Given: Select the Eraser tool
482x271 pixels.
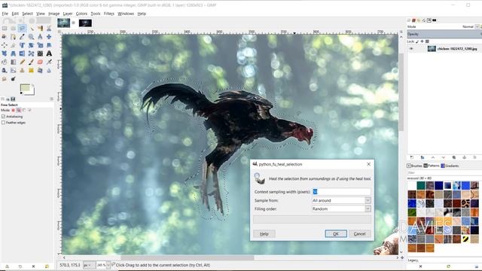Looking at the screenshot, I should (x=40, y=62).
